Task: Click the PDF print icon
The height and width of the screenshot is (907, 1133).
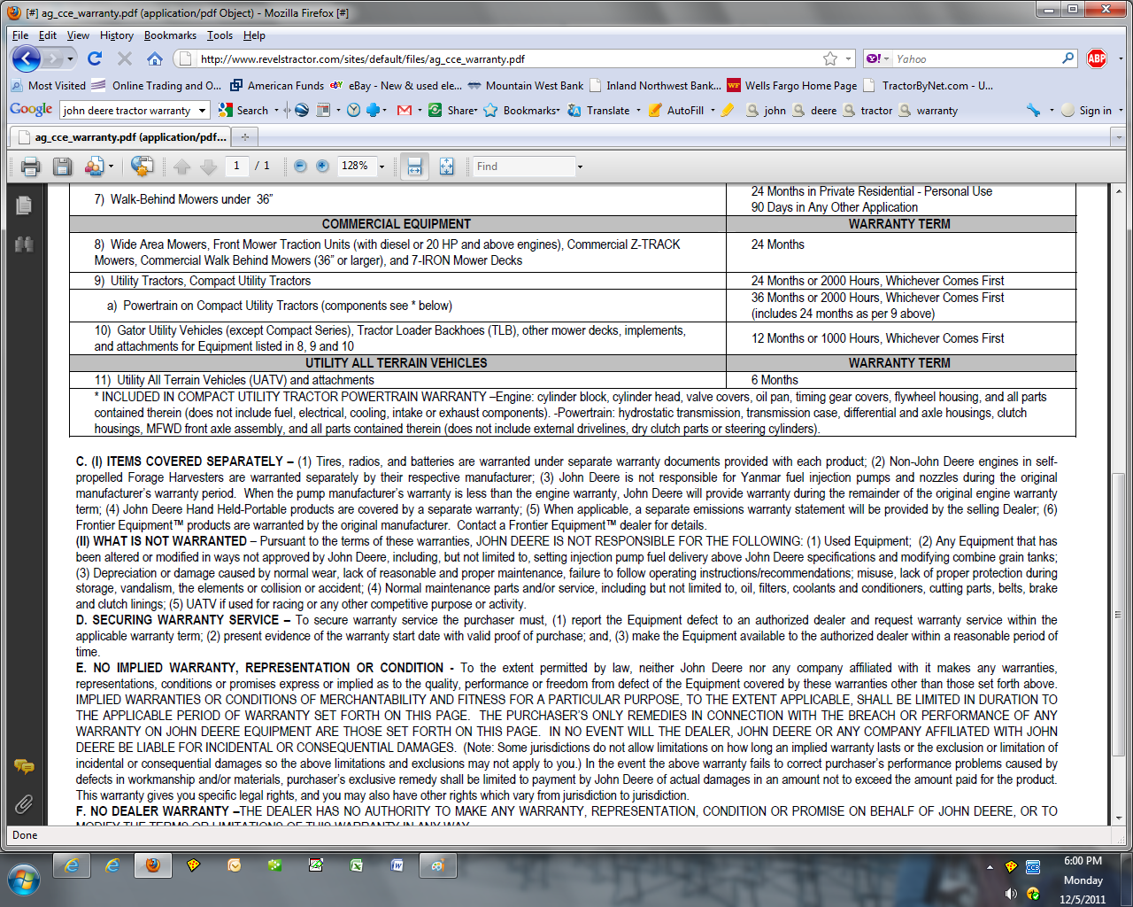Action: click(31, 167)
